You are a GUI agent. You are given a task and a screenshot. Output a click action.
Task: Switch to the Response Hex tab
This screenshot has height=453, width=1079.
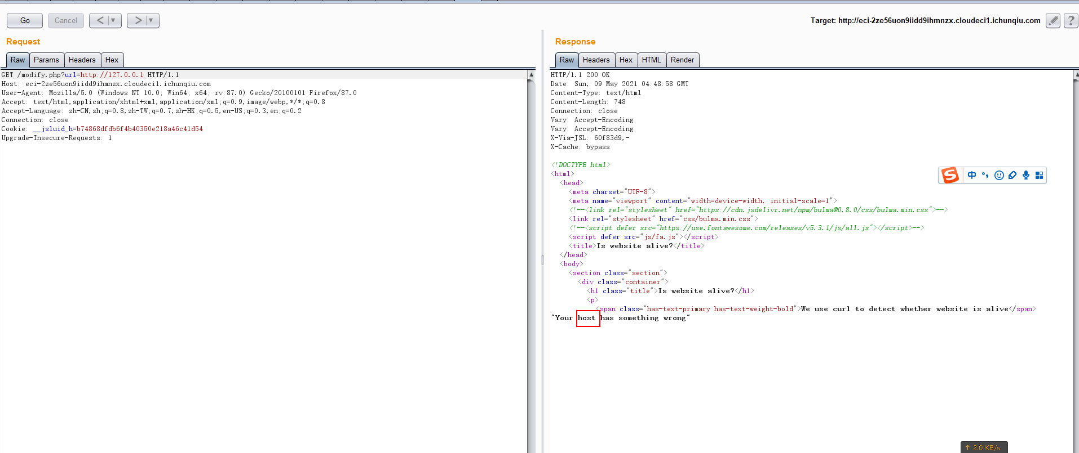point(626,60)
